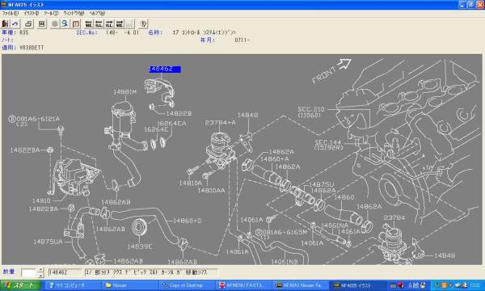Viewport: 485px width, 291px height.
Task: Click the exit door icon in toolbar
Action: pos(6,23)
